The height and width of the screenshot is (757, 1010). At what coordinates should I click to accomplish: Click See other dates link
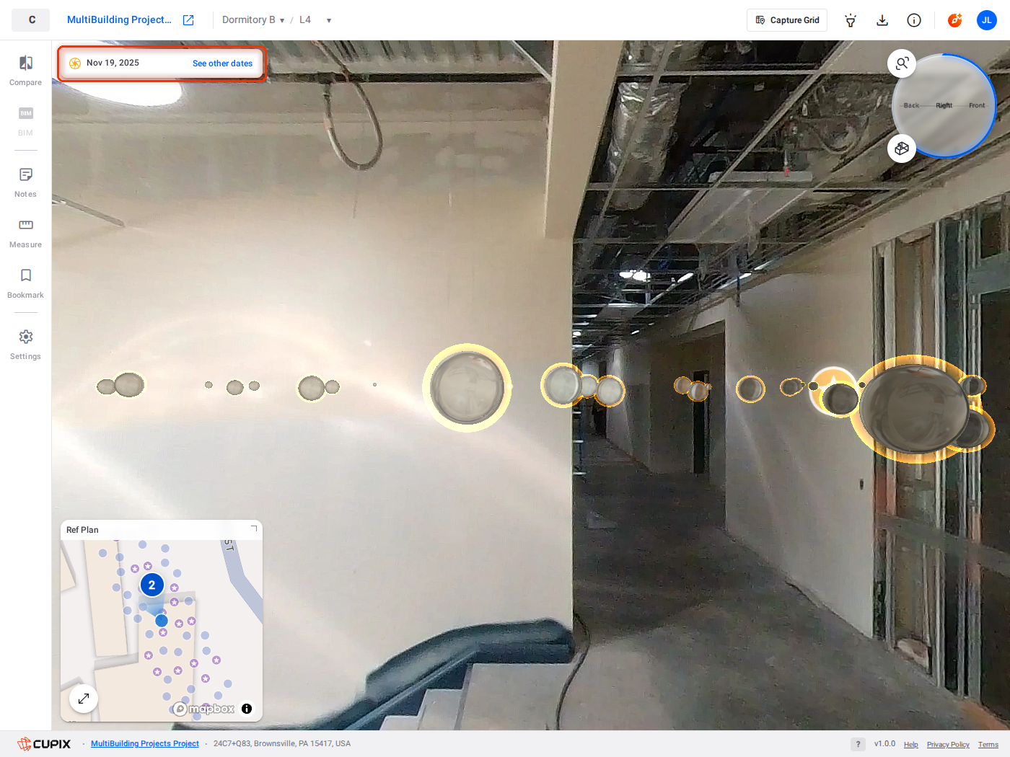click(222, 63)
